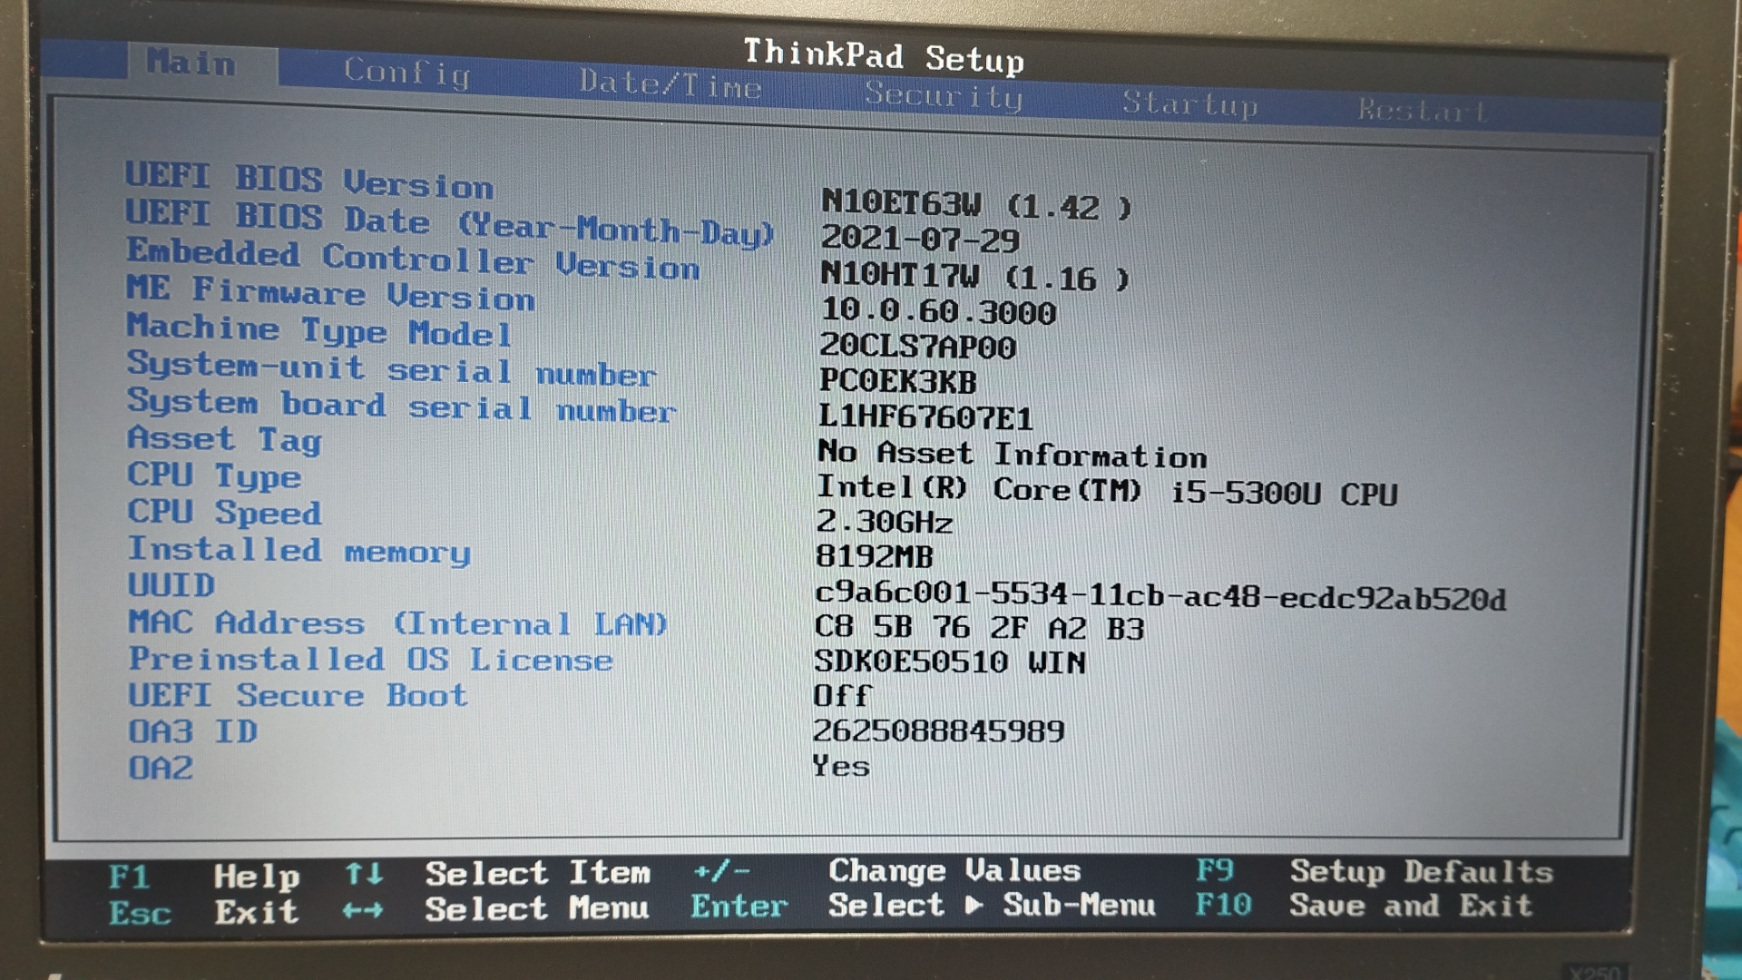Viewport: 1742px width, 980px height.
Task: Click the up/down arrows Select Item icon
Action: click(364, 874)
